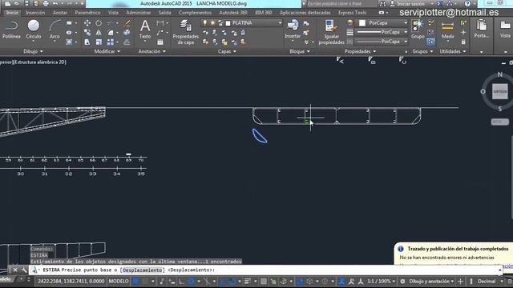This screenshot has height=288, width=513.
Task: Select the Texto annotation tool
Action: (x=145, y=29)
